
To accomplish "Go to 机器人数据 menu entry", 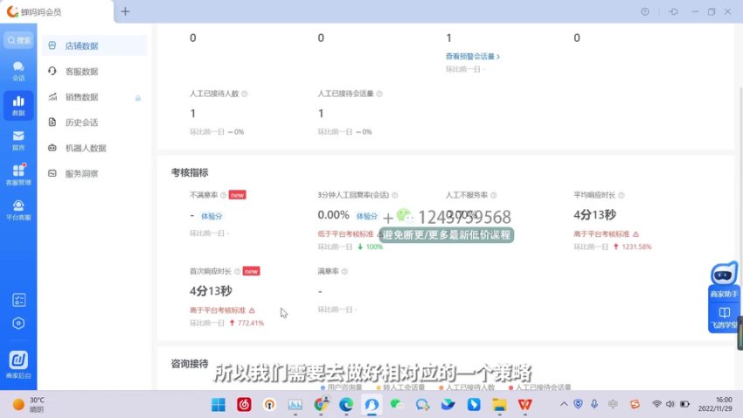I will pyautogui.click(x=85, y=148).
